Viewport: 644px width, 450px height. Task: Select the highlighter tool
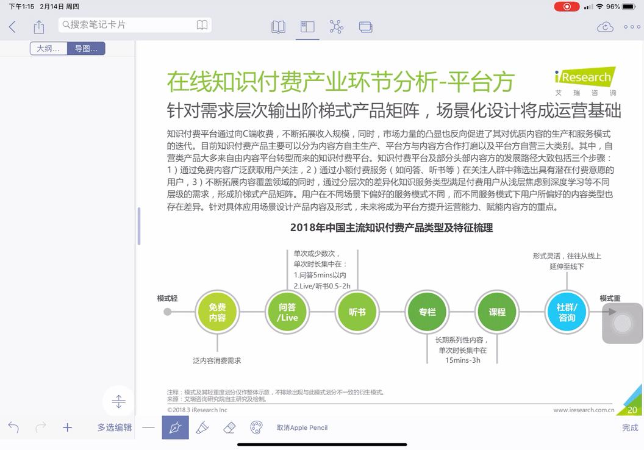[x=202, y=427]
